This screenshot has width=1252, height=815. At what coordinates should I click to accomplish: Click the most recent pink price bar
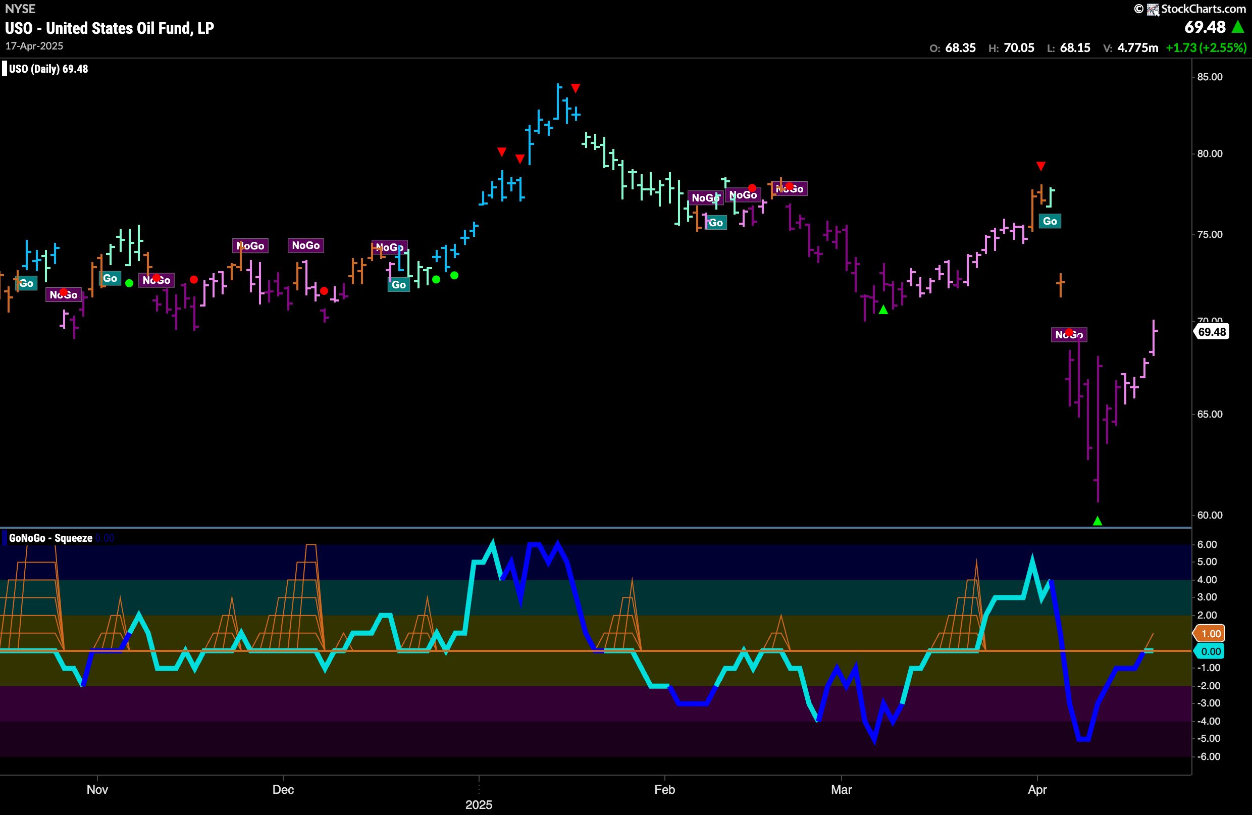[x=1154, y=337]
